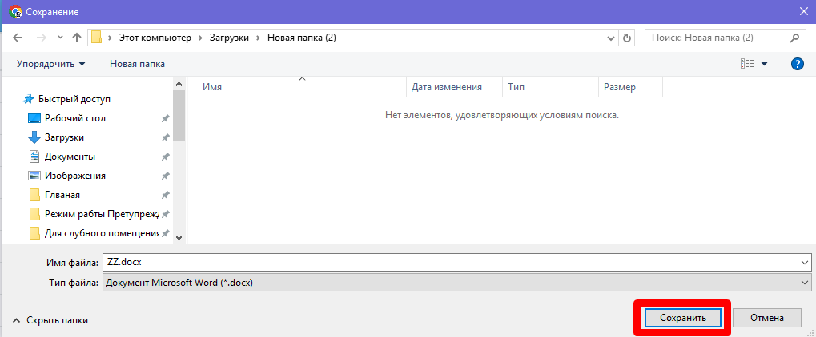Click the search magnifier icon

794,38
